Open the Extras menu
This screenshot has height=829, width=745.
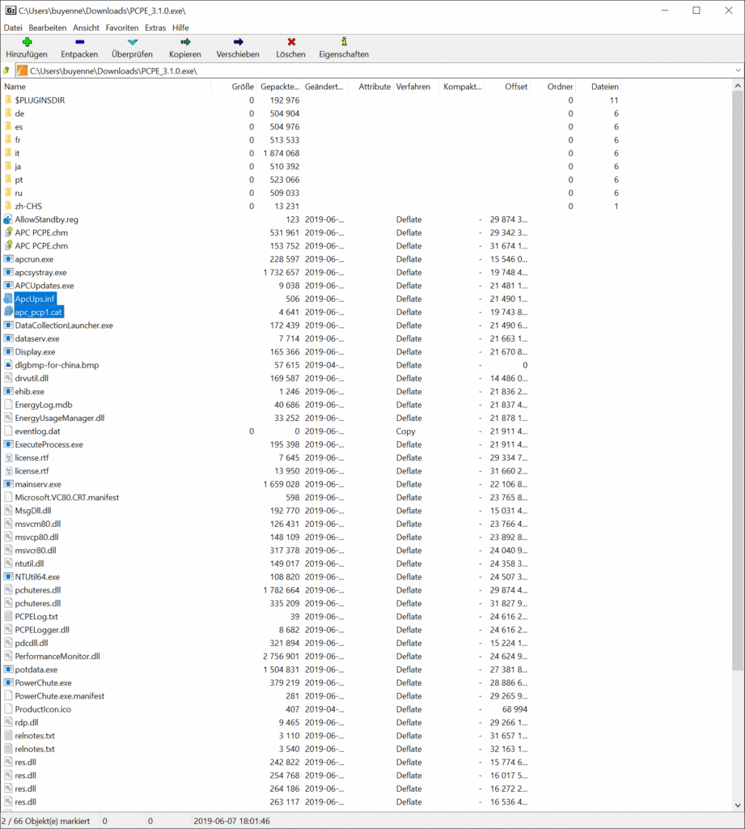click(x=155, y=28)
